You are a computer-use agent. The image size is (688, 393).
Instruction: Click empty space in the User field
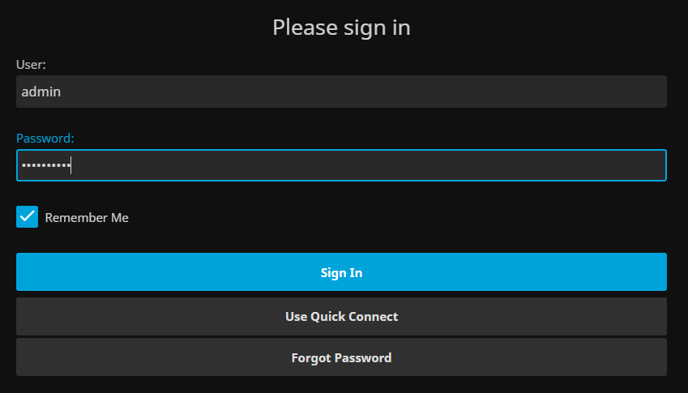(405, 92)
